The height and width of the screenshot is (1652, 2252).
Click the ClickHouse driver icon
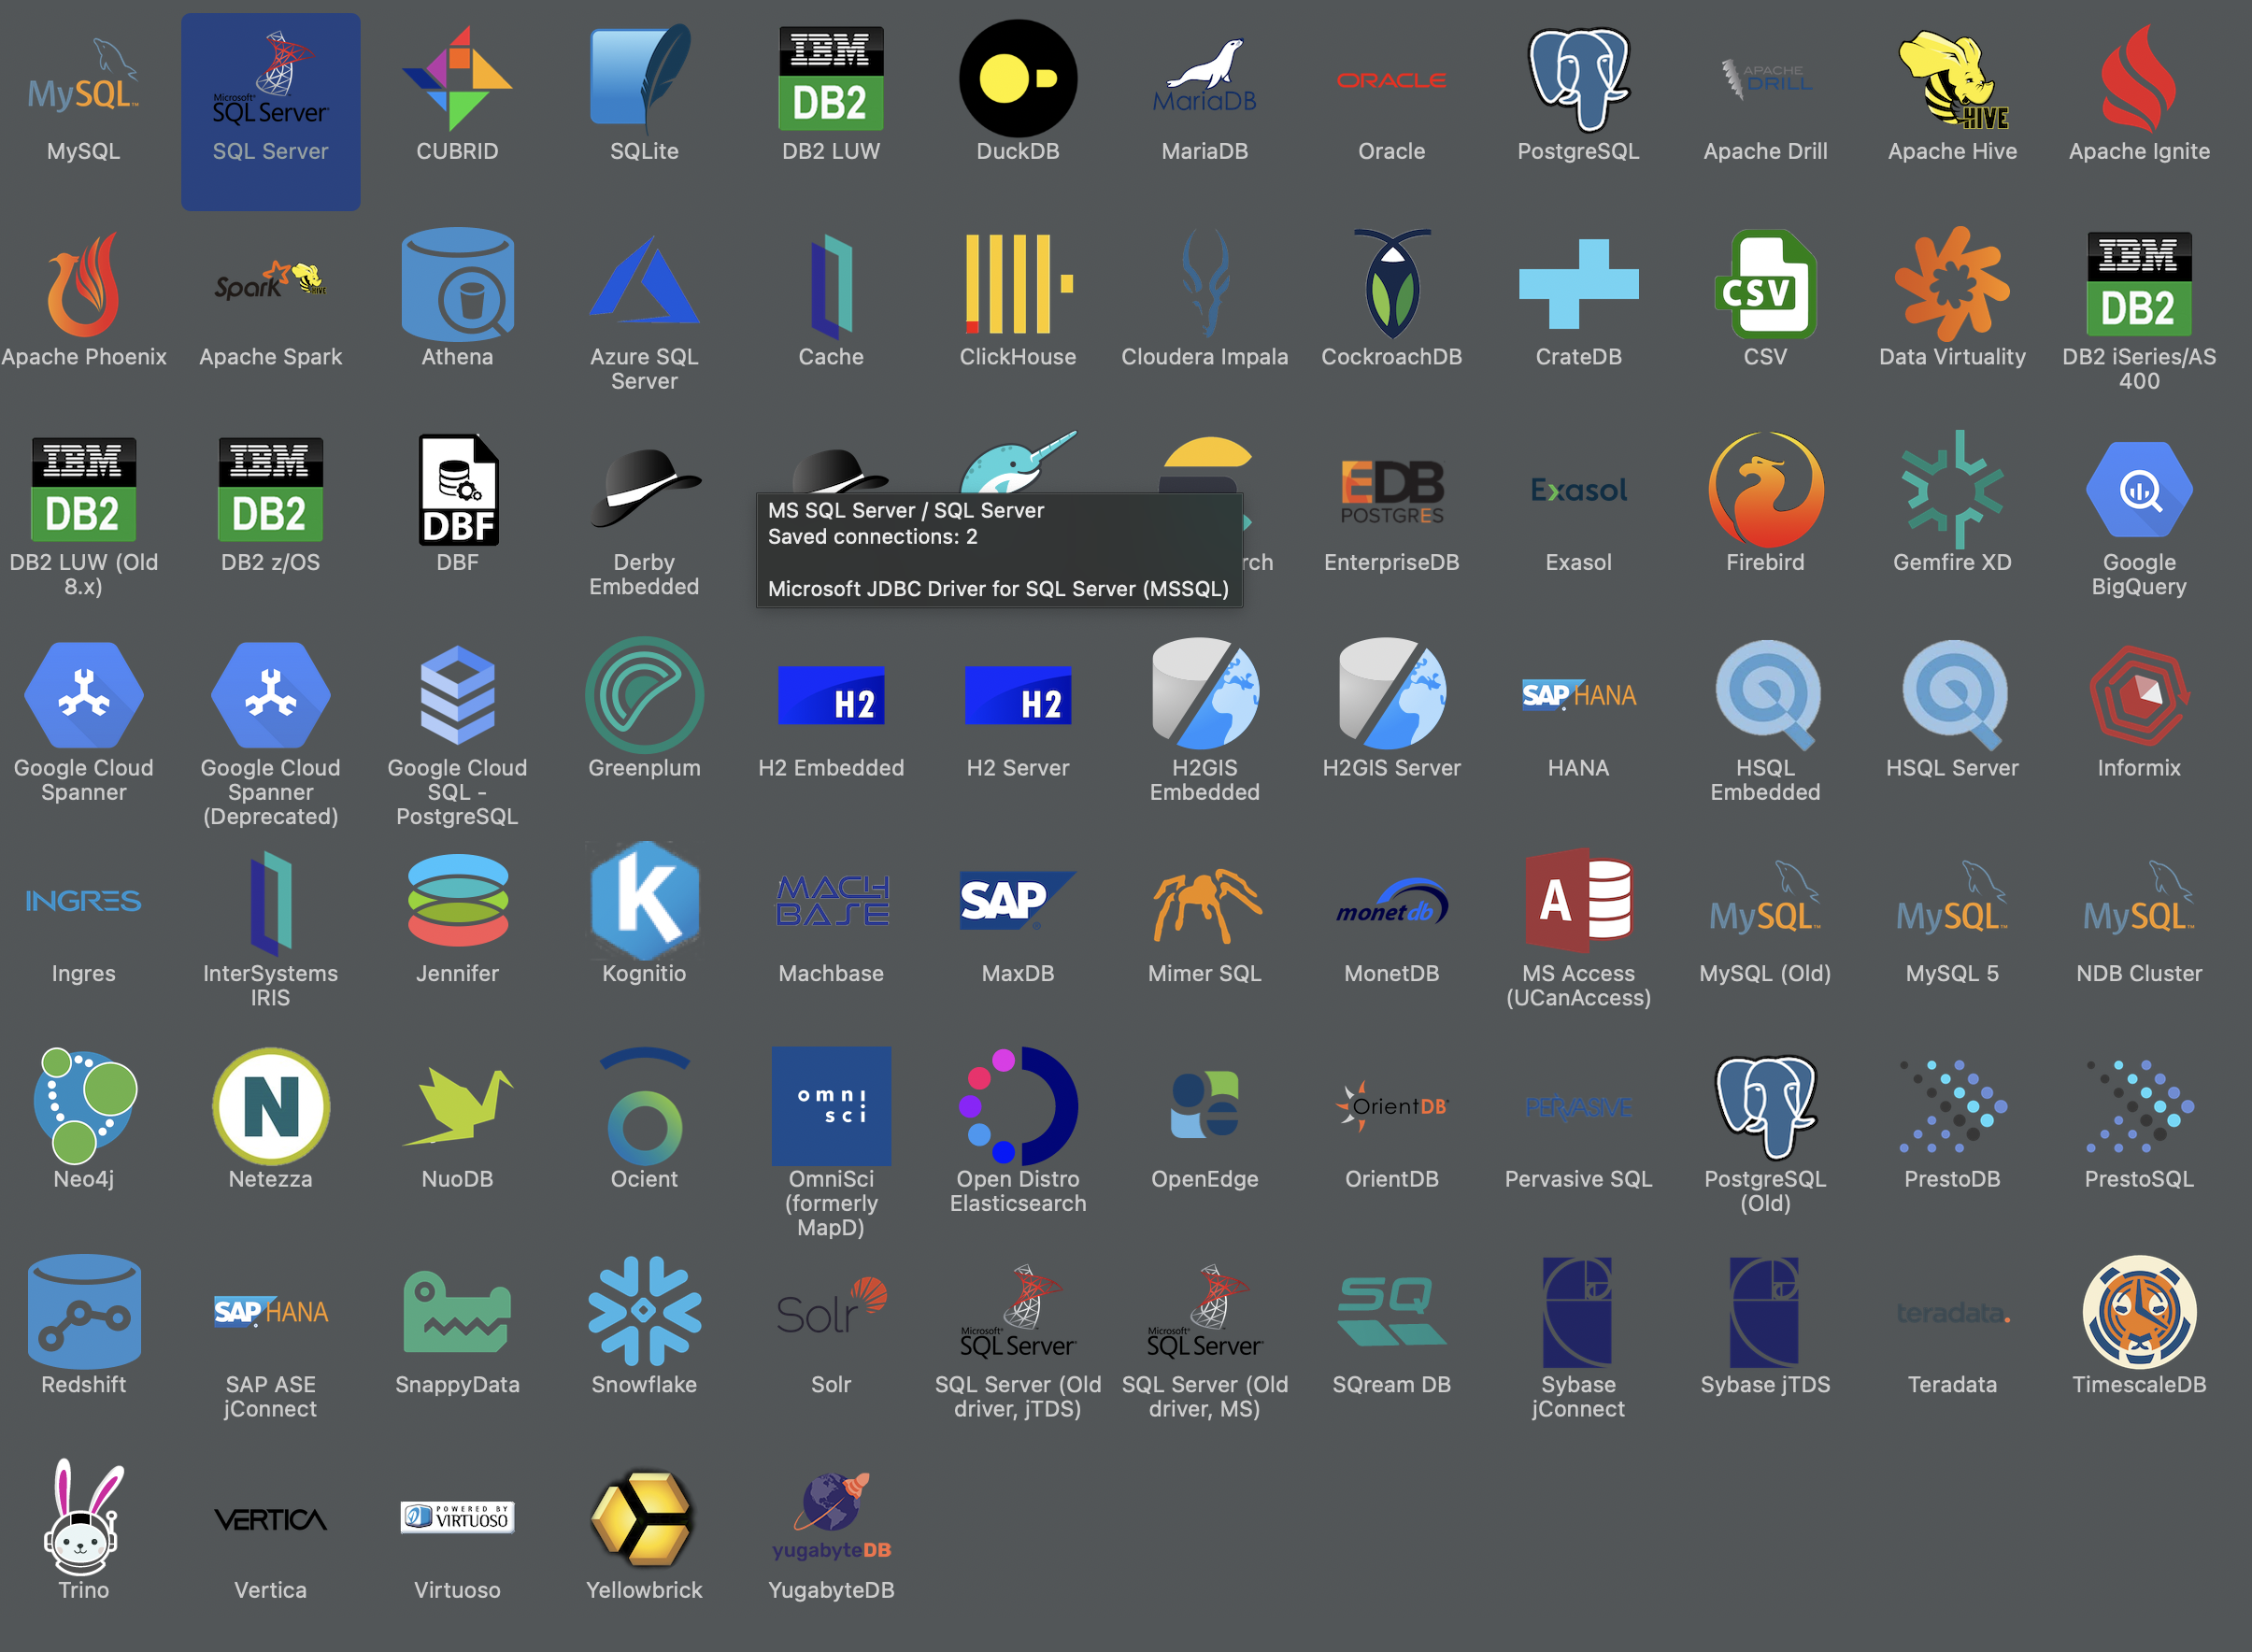point(1017,284)
